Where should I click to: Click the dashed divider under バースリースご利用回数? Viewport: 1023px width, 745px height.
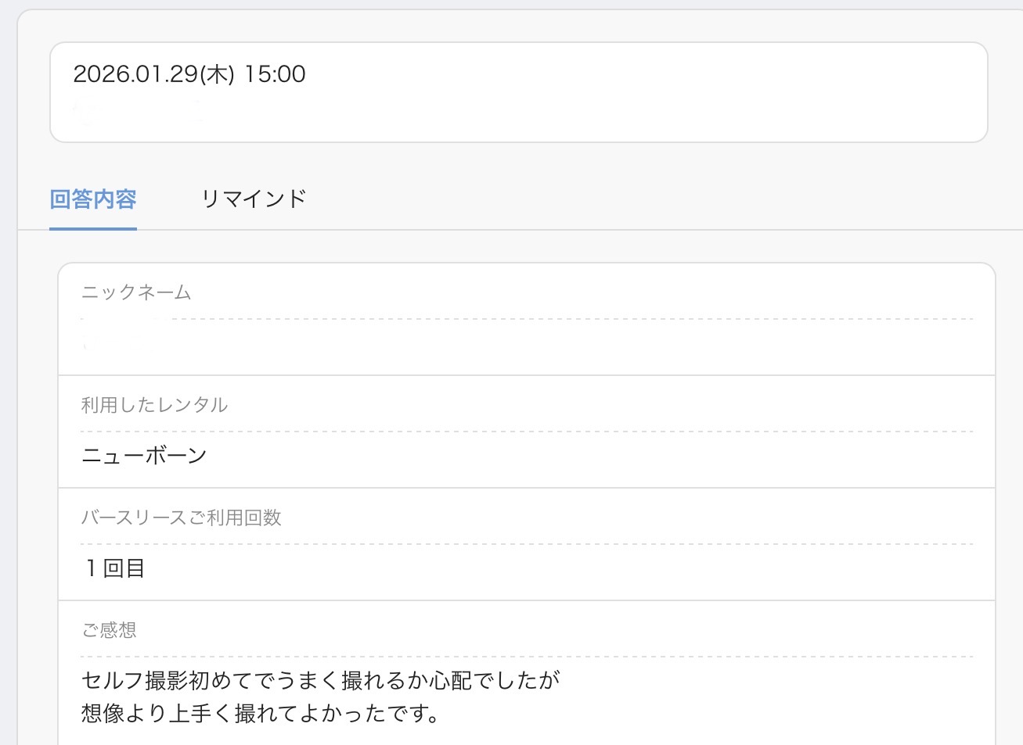526,544
